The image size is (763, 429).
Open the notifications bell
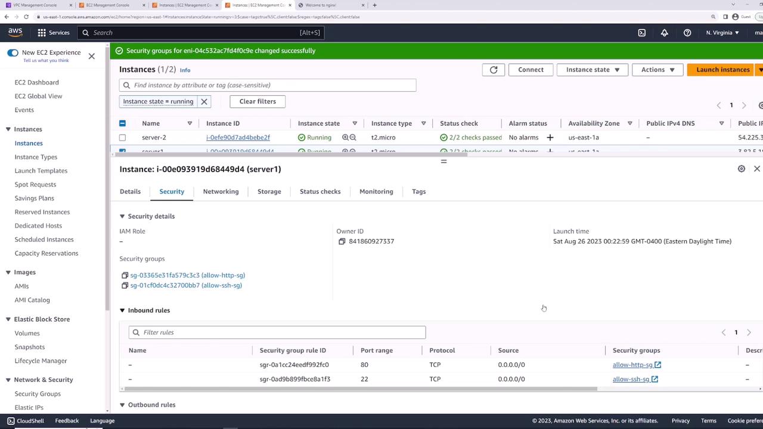coord(664,33)
